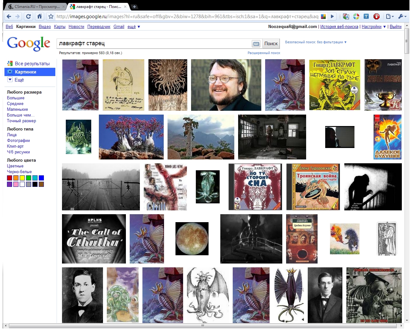Filter images by Маленькие size
The width and height of the screenshot is (412, 331).
tap(17, 109)
